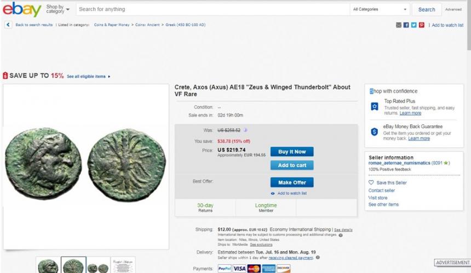Expand See all eligible items arrow
The image size is (471, 273).
coord(109,76)
